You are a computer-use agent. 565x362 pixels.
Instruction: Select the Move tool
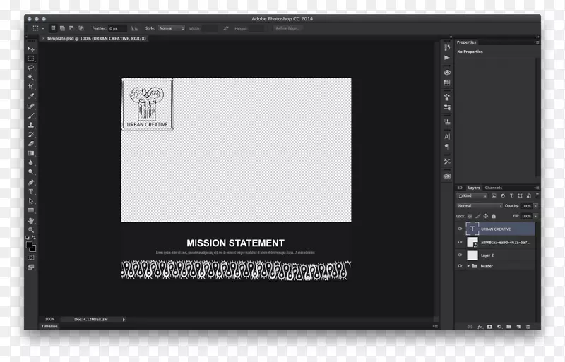coord(31,49)
